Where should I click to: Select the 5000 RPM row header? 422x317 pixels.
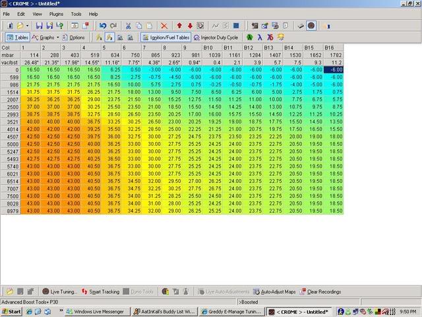point(11,144)
